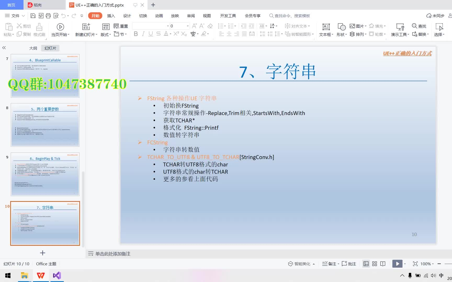Click the Redo arrow icon
Screen dimensions: 452x282
pyautogui.click(x=74, y=16)
